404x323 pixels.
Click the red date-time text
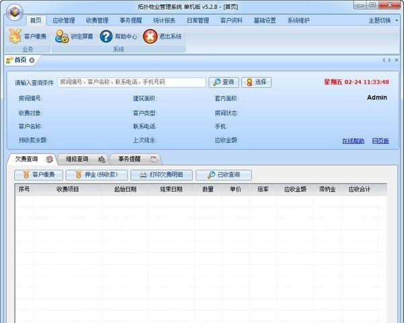356,82
